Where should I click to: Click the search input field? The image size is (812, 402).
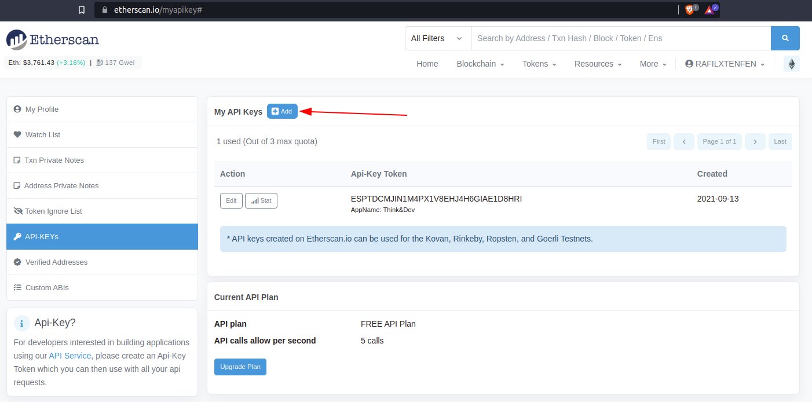coord(621,38)
